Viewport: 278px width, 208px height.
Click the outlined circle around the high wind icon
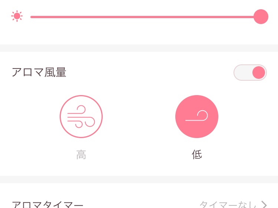81,117
